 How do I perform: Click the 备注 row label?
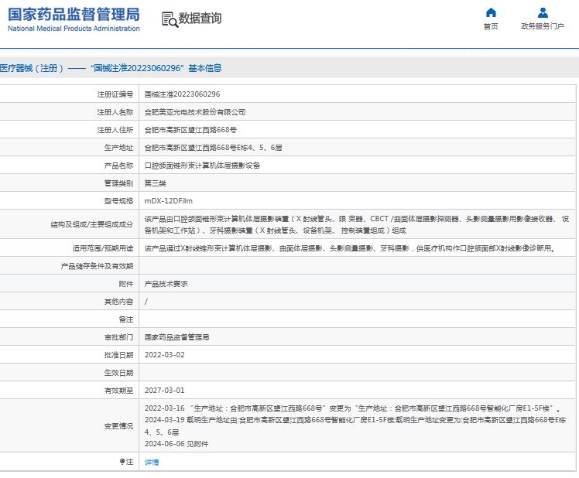click(126, 319)
